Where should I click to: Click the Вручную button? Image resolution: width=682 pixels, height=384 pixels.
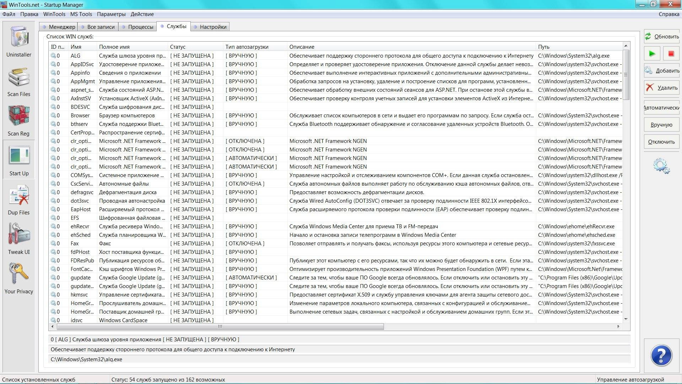click(662, 125)
